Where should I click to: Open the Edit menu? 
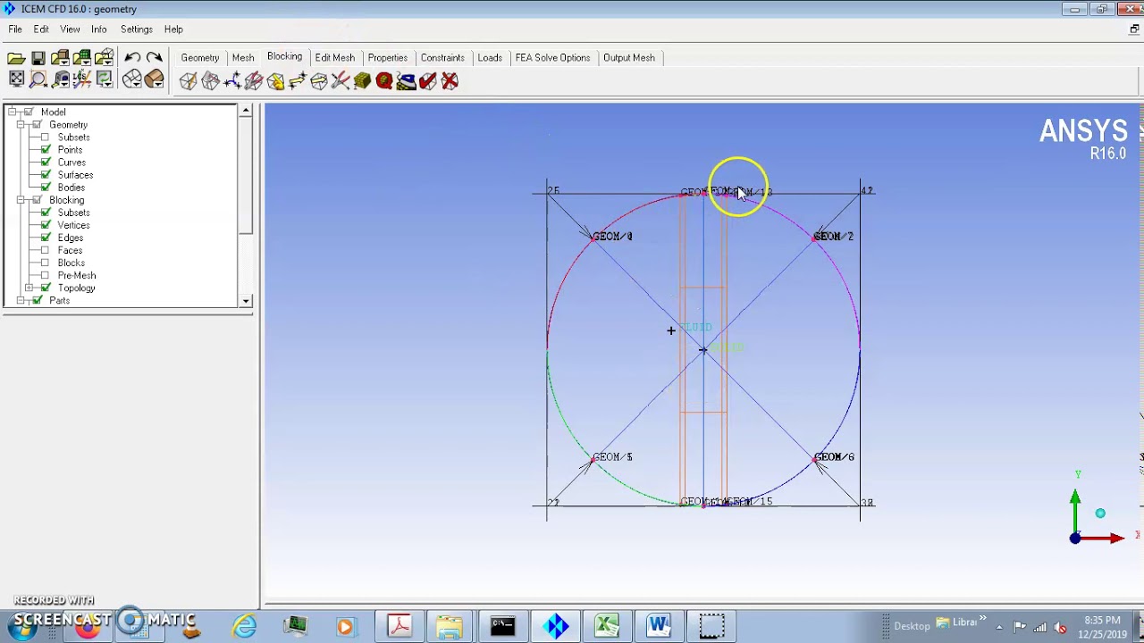(41, 29)
